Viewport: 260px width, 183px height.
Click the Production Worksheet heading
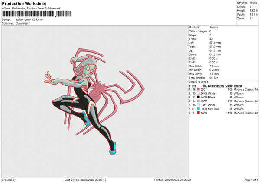(24, 3)
